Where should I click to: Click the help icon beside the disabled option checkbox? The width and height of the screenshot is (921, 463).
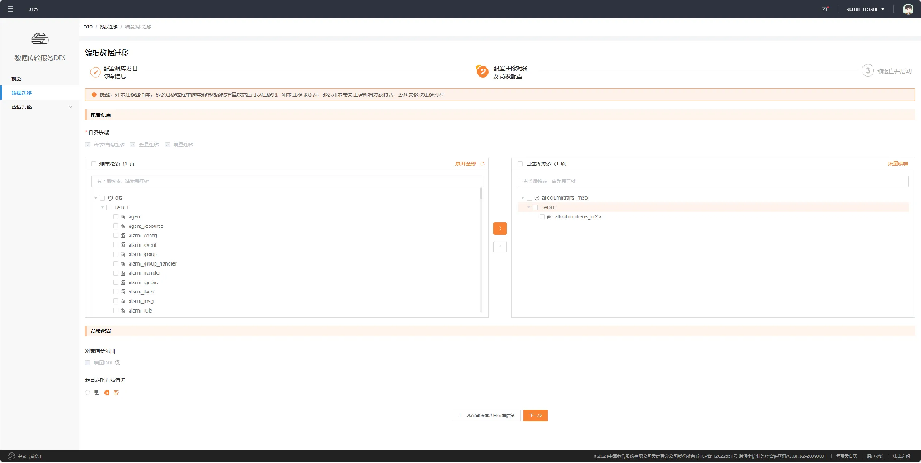(x=118, y=363)
